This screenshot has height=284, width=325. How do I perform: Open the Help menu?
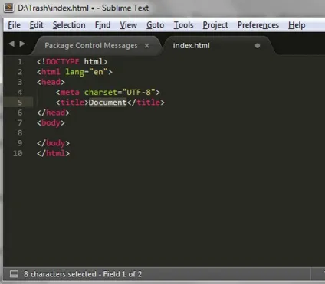click(297, 25)
